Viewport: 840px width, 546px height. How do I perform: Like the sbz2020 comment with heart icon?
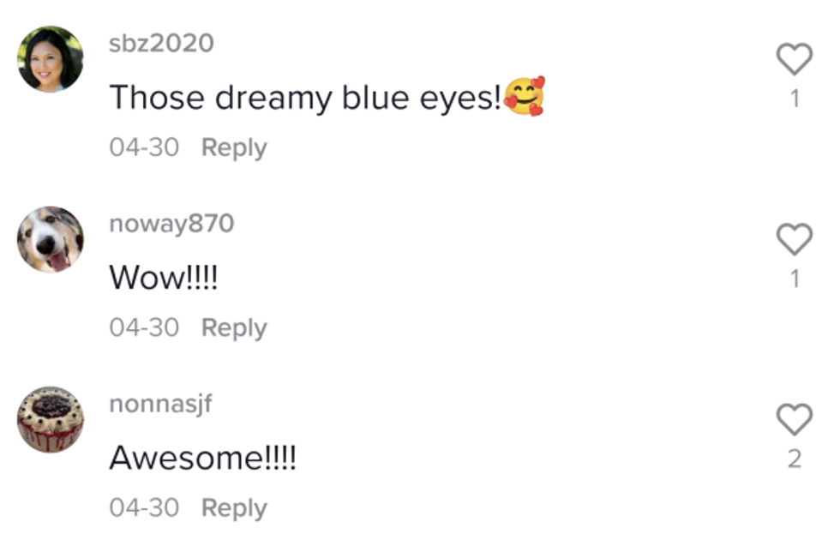[x=794, y=60]
